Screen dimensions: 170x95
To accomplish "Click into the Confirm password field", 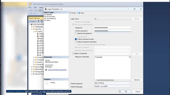I will pos(113,31).
